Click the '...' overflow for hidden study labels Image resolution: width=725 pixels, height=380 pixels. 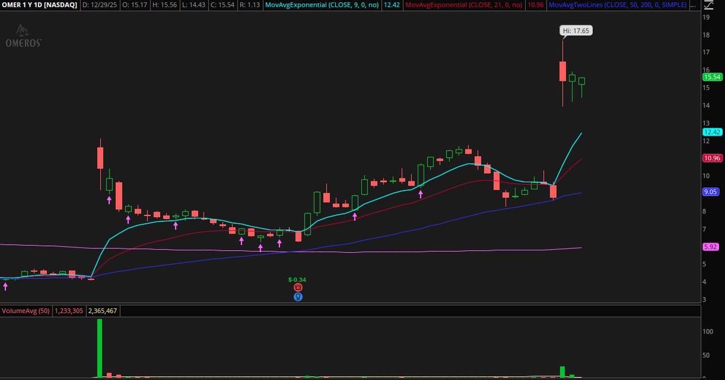click(x=694, y=5)
